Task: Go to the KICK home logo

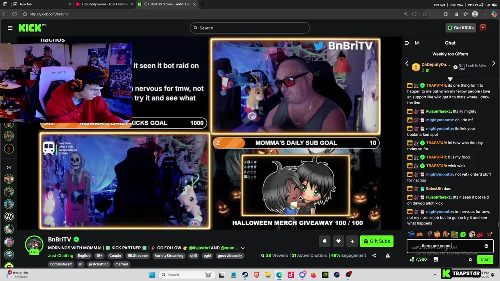Action: click(32, 28)
